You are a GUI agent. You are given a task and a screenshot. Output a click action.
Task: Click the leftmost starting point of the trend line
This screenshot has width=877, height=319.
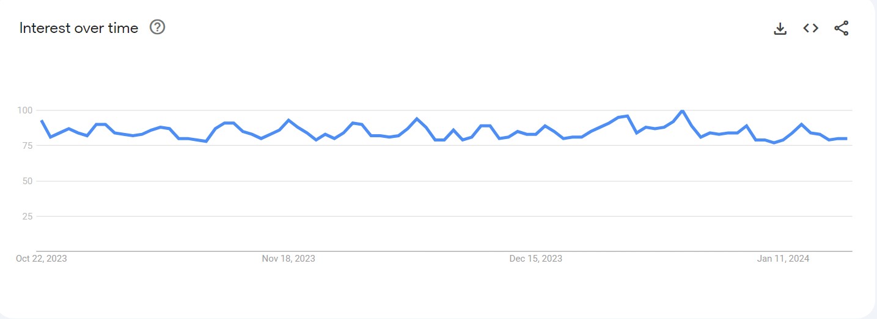(41, 120)
